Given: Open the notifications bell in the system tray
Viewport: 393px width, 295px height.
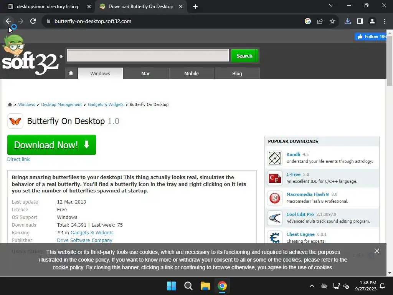Looking at the screenshot, I should [383, 286].
